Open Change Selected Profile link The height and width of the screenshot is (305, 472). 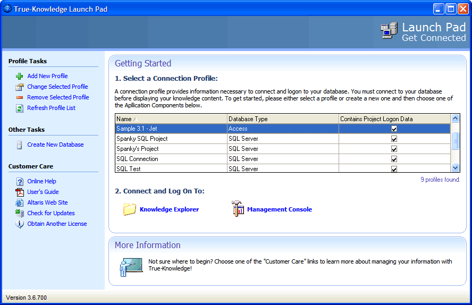[x=57, y=87]
